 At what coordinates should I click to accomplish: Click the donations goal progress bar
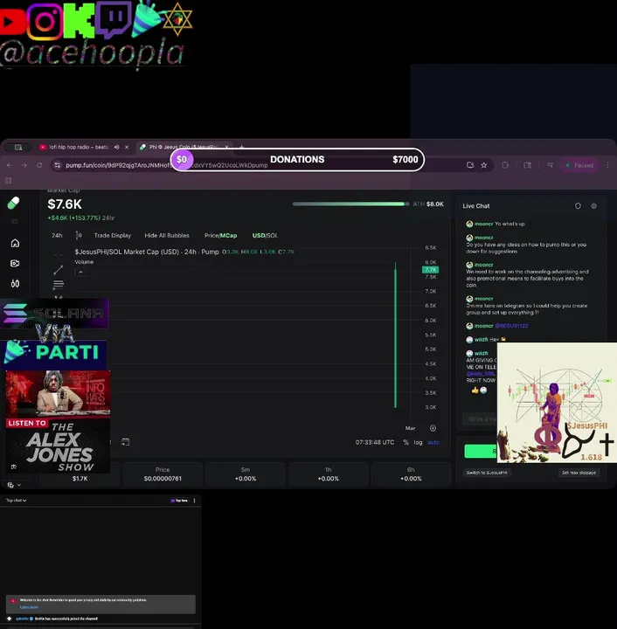pyautogui.click(x=297, y=160)
